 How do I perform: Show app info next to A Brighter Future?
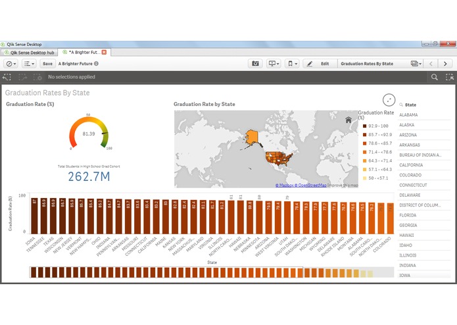pos(96,64)
